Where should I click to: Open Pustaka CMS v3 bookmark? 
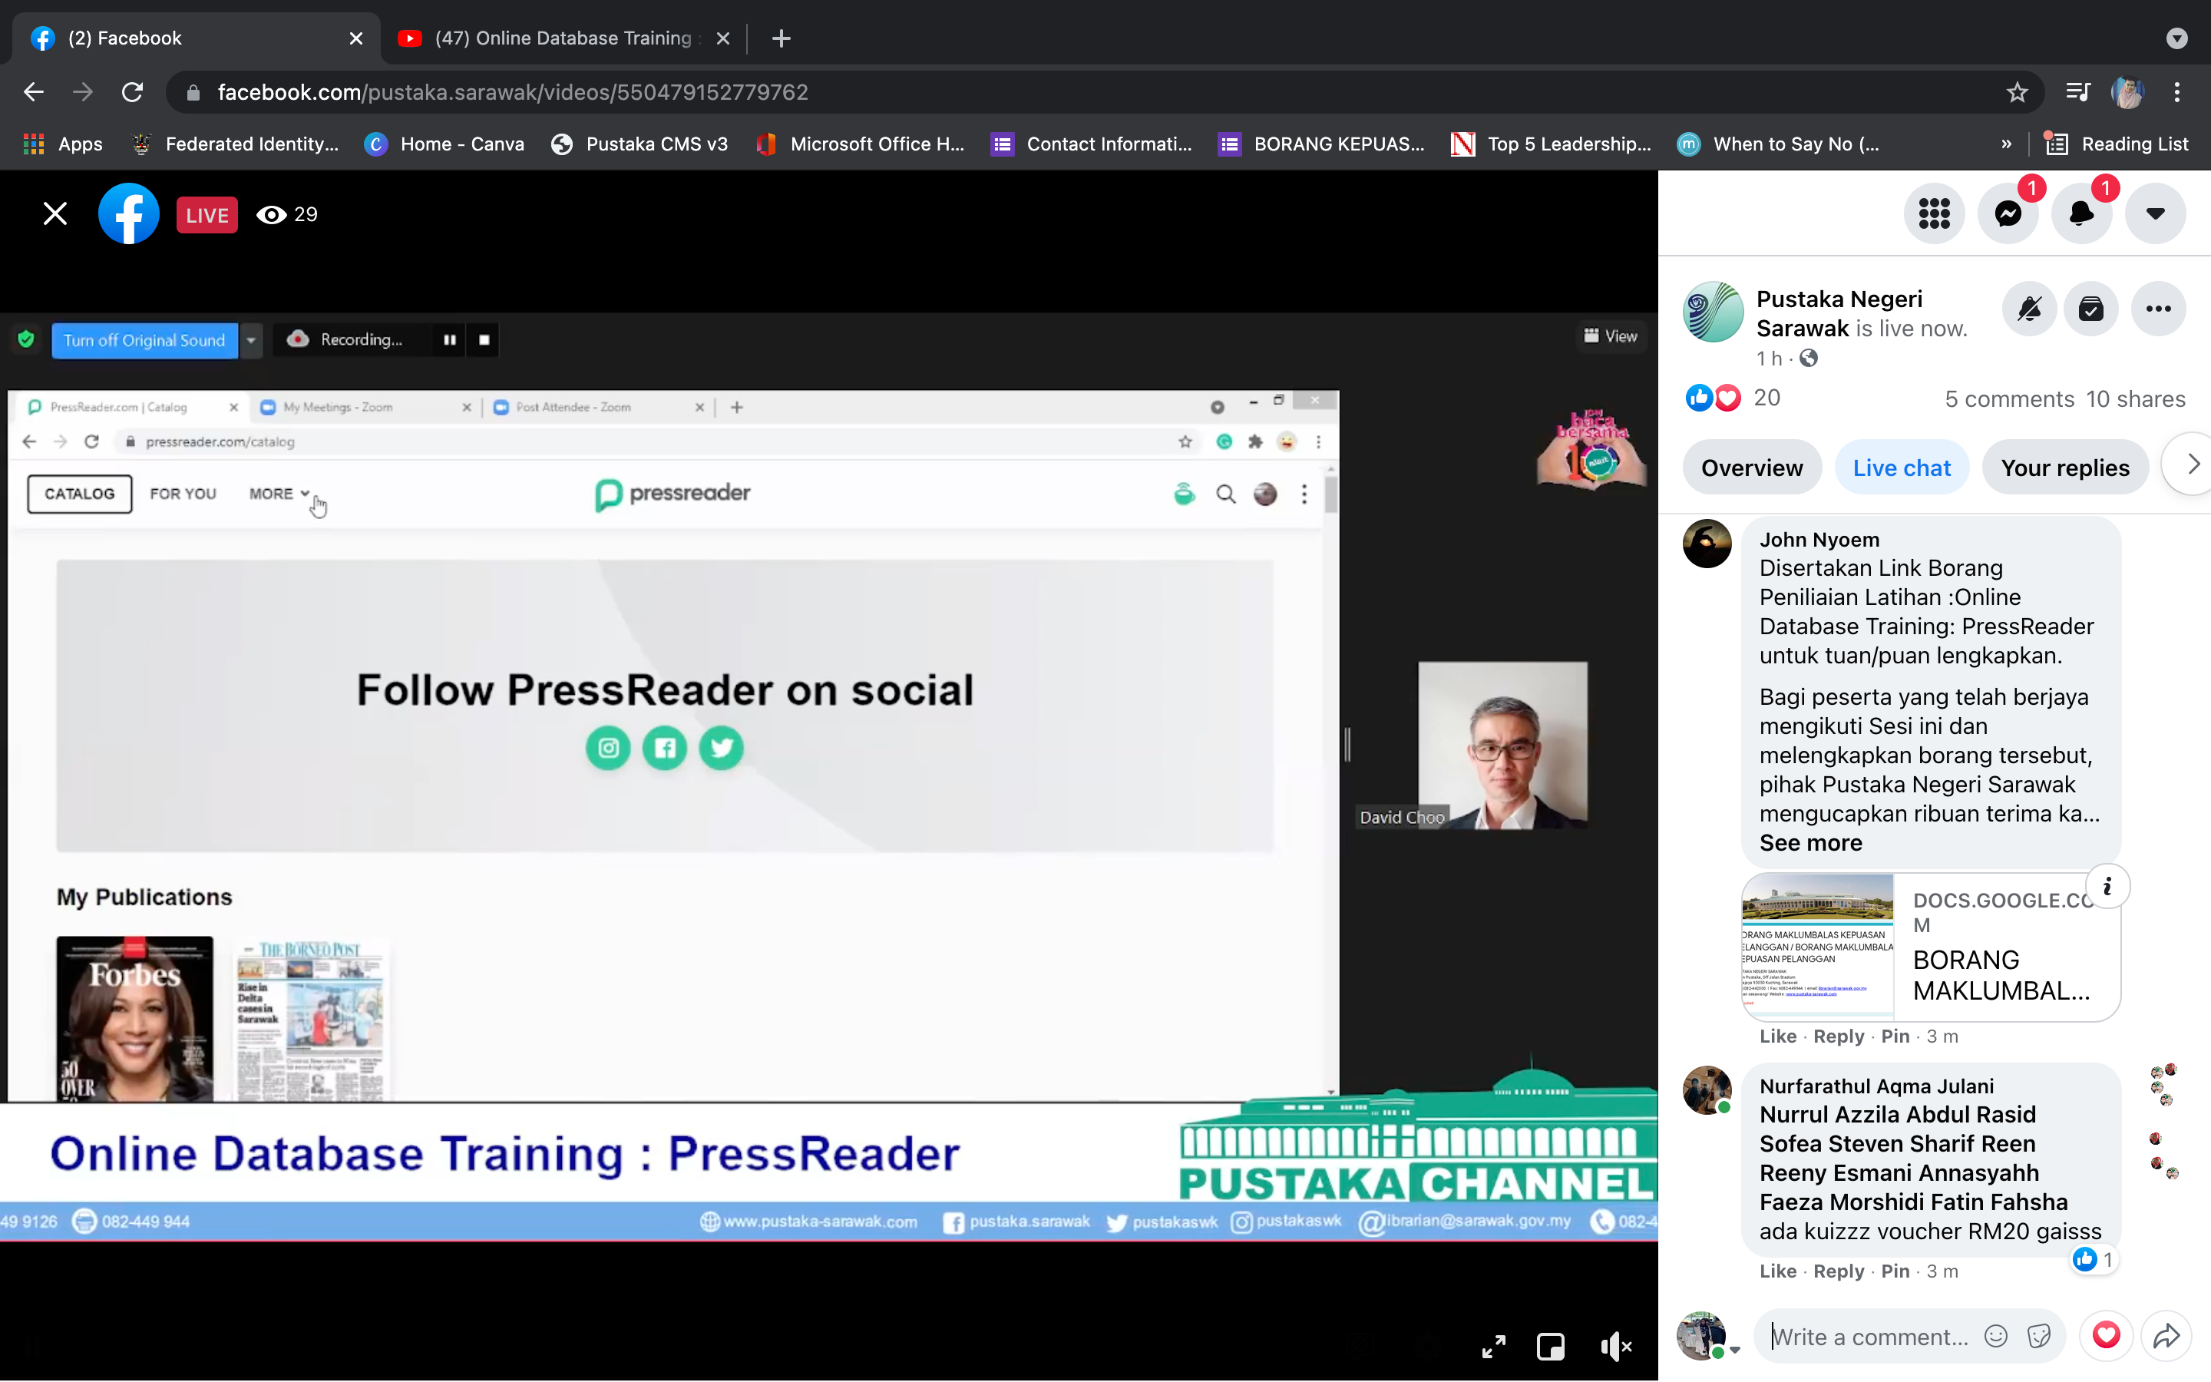640,144
